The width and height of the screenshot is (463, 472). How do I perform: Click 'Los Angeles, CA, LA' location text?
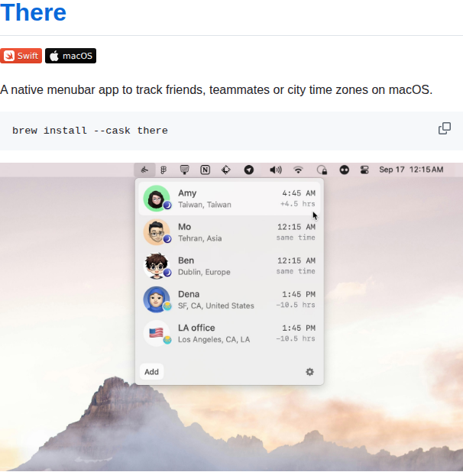(214, 340)
